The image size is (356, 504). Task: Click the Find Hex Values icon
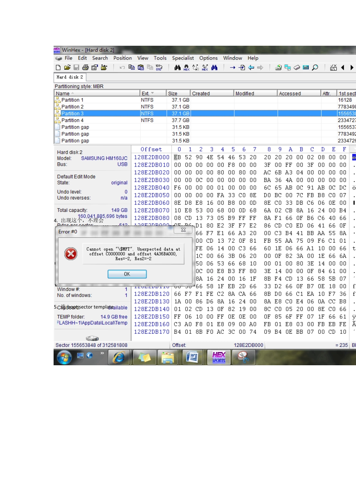click(186, 67)
